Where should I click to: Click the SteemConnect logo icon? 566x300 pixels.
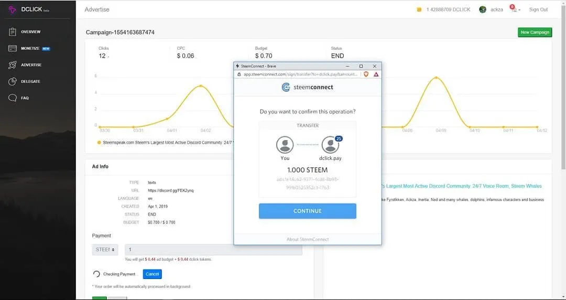pyautogui.click(x=286, y=87)
